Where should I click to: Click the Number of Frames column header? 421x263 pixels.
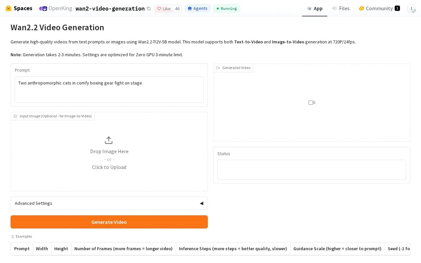pos(123,249)
